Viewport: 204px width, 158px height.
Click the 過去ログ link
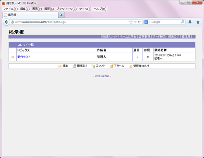pos(173,37)
